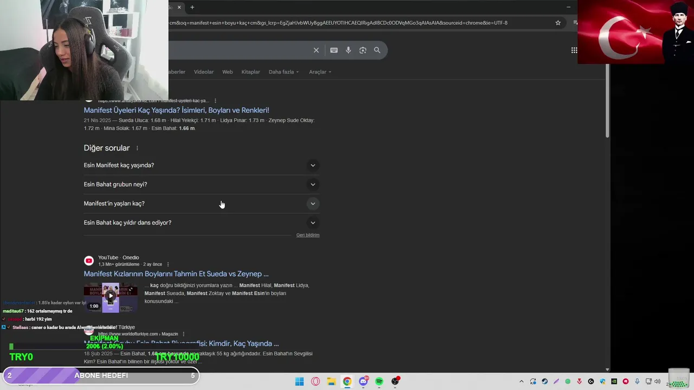Switch to the Kitaplar results tab

(250, 72)
